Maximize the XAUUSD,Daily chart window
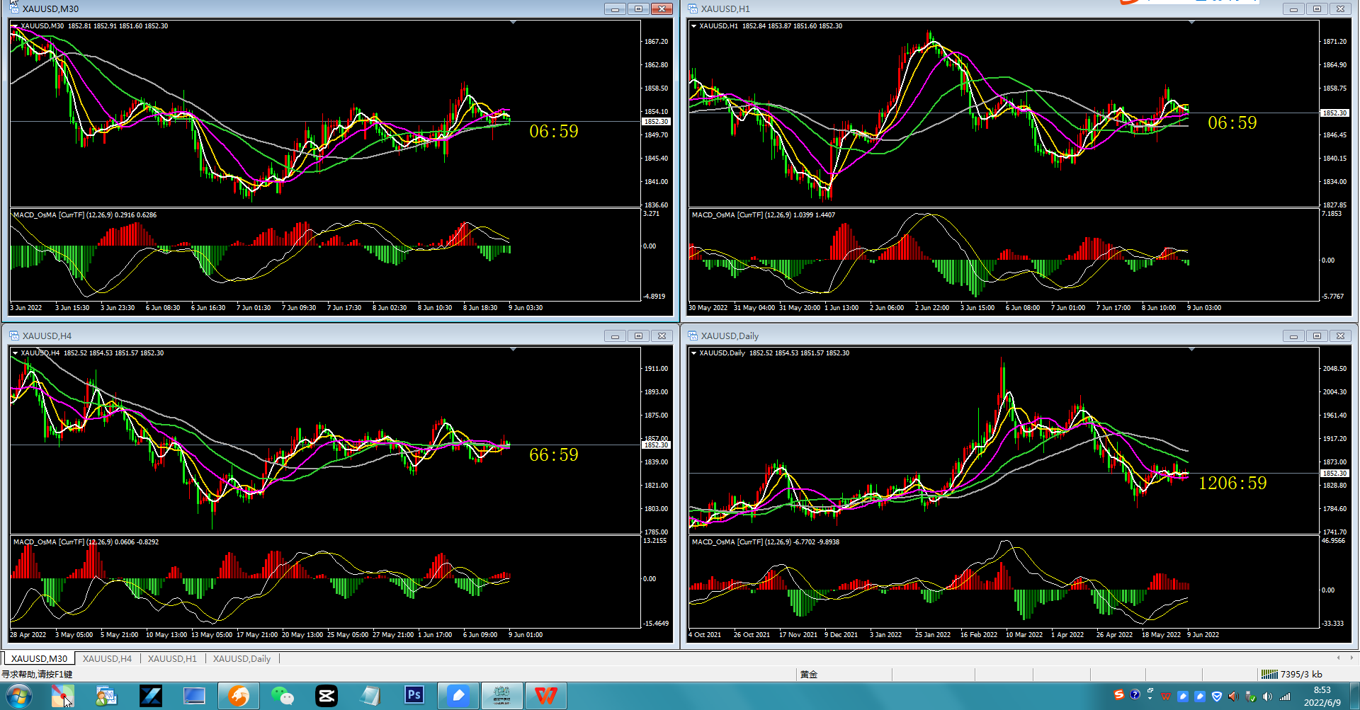 click(x=1317, y=336)
